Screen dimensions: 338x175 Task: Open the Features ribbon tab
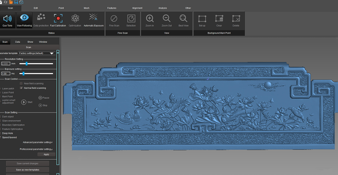112,8
